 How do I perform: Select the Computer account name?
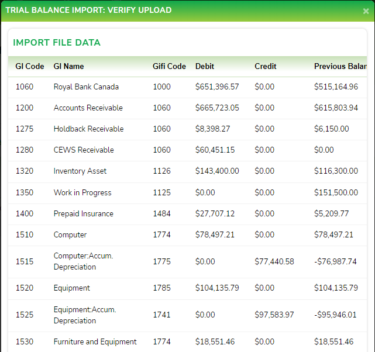point(70,234)
